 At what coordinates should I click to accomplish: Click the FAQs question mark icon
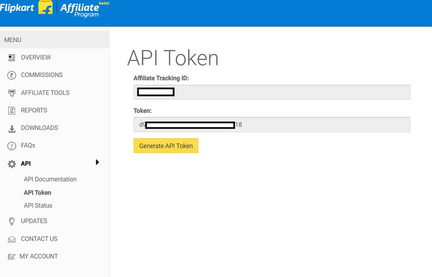pos(11,146)
